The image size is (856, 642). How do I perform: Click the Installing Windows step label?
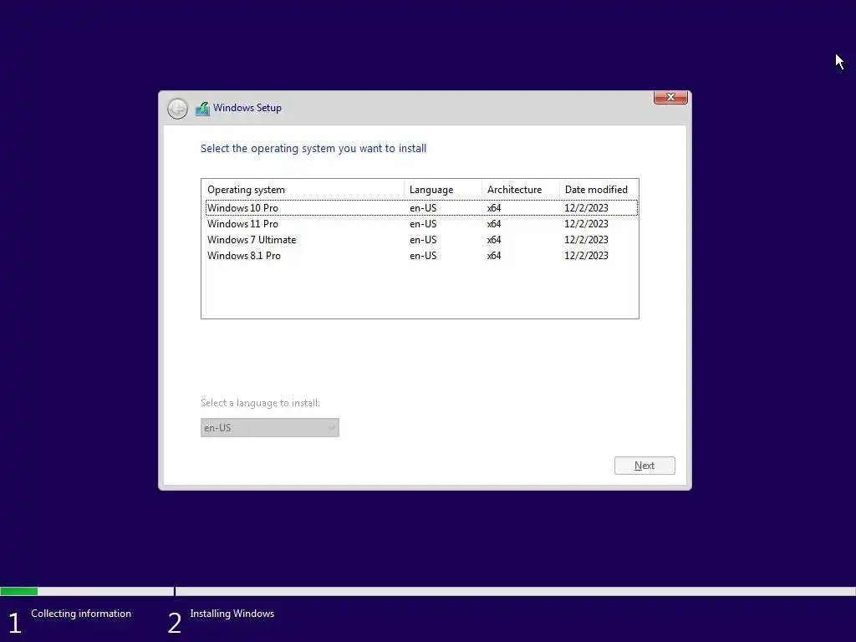(232, 614)
